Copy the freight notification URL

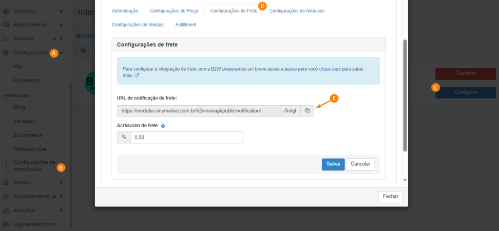click(x=307, y=111)
